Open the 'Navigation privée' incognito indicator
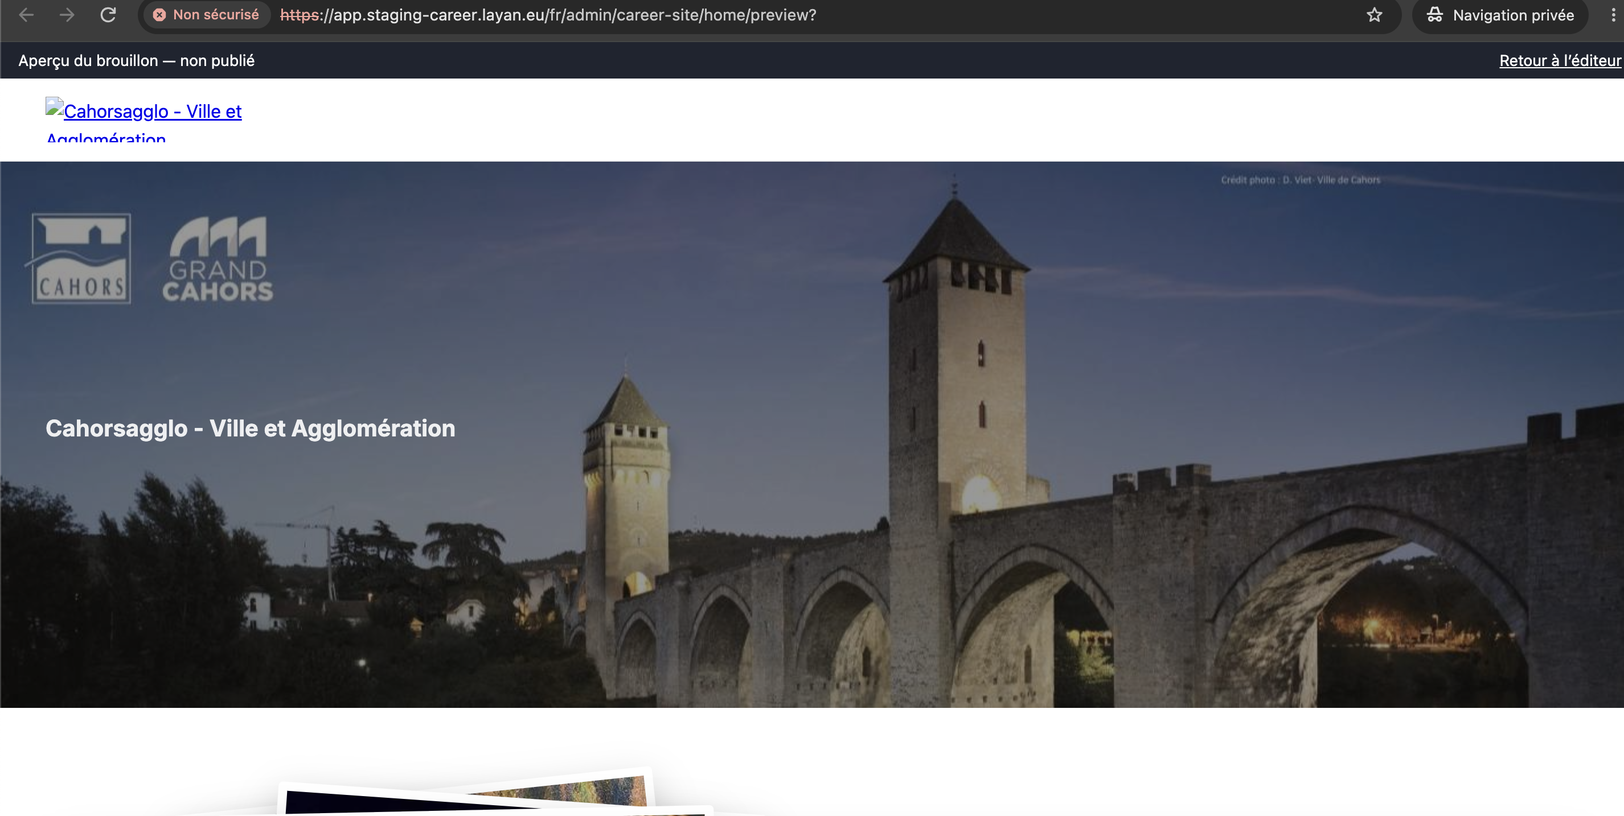This screenshot has height=816, width=1624. click(x=1500, y=15)
